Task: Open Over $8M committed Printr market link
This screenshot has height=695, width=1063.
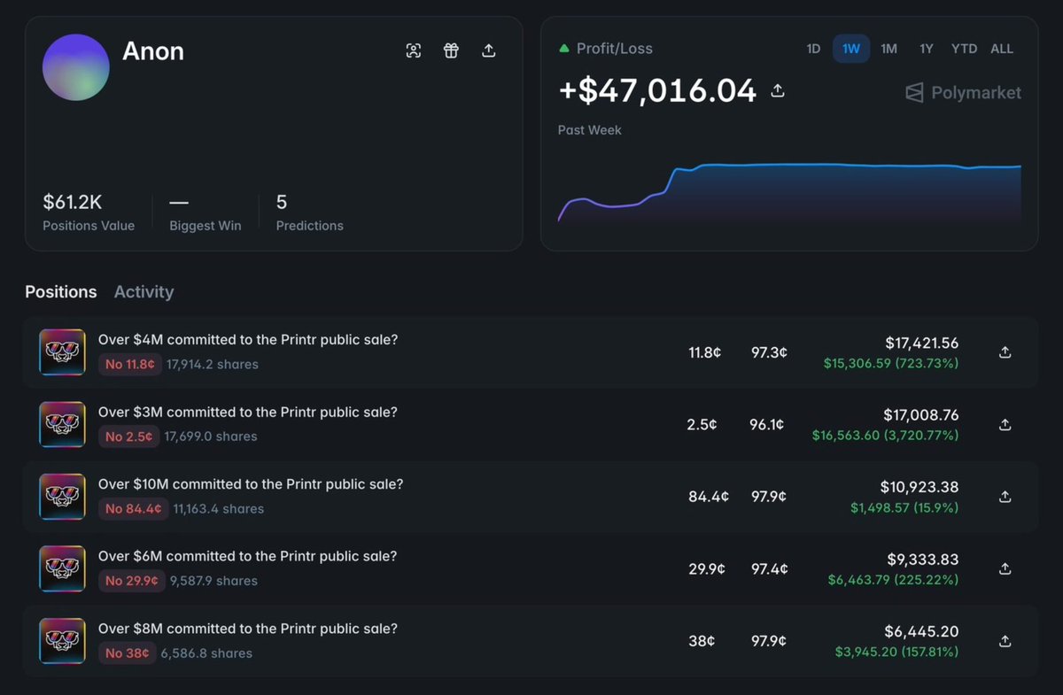Action: [x=248, y=629]
